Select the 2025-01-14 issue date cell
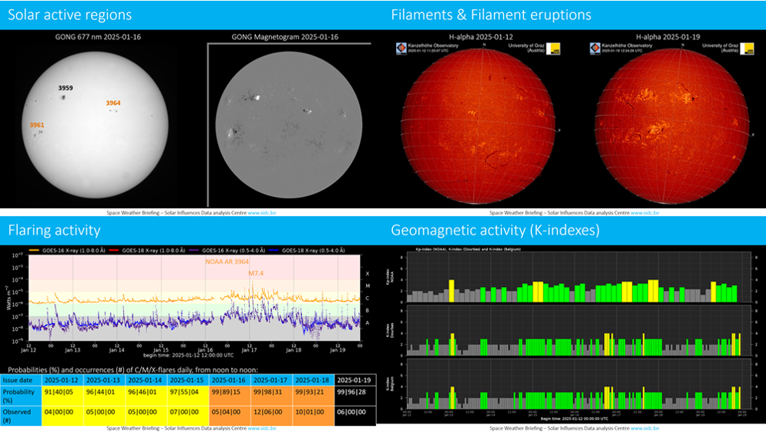 tap(146, 380)
